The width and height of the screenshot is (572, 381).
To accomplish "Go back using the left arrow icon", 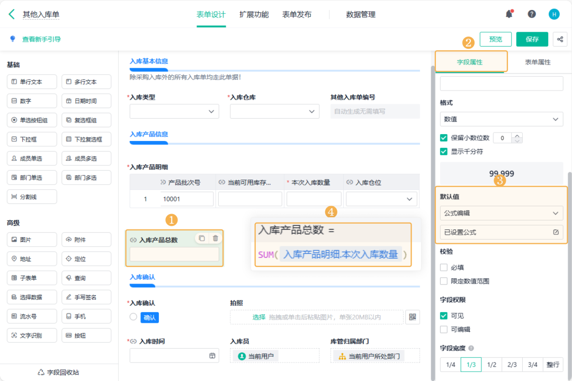I will (12, 14).
